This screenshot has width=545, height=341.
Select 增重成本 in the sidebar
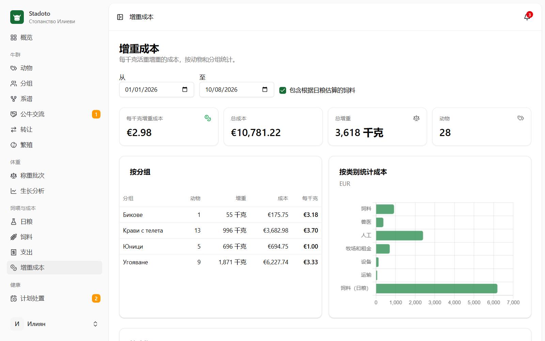(54, 268)
